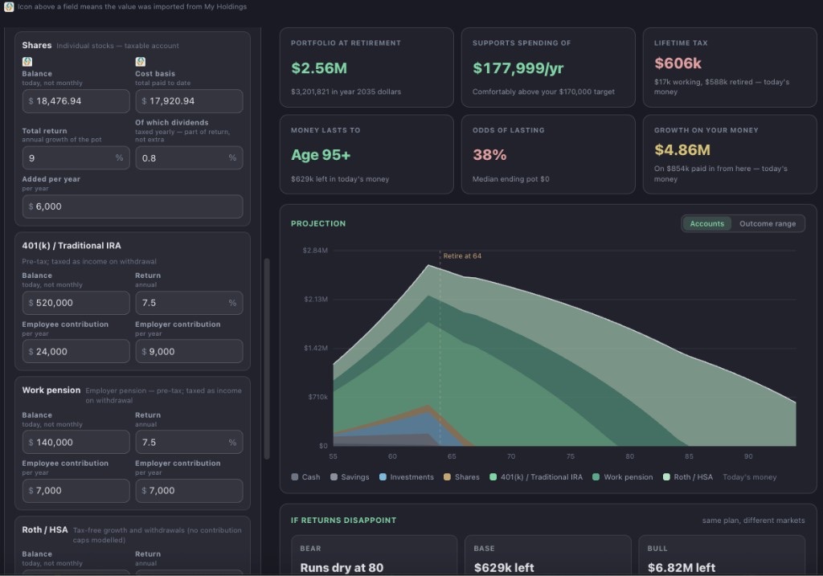Click the imported-holdings icon in the top notice
Screen dimensions: 823x576
pos(8,6)
